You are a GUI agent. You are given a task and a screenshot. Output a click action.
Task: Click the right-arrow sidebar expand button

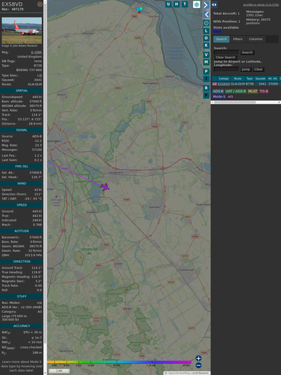coord(206,5)
